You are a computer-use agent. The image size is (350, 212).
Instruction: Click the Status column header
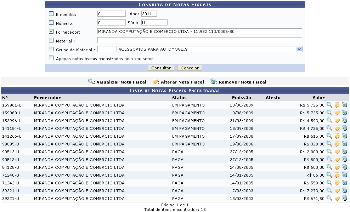point(179,98)
